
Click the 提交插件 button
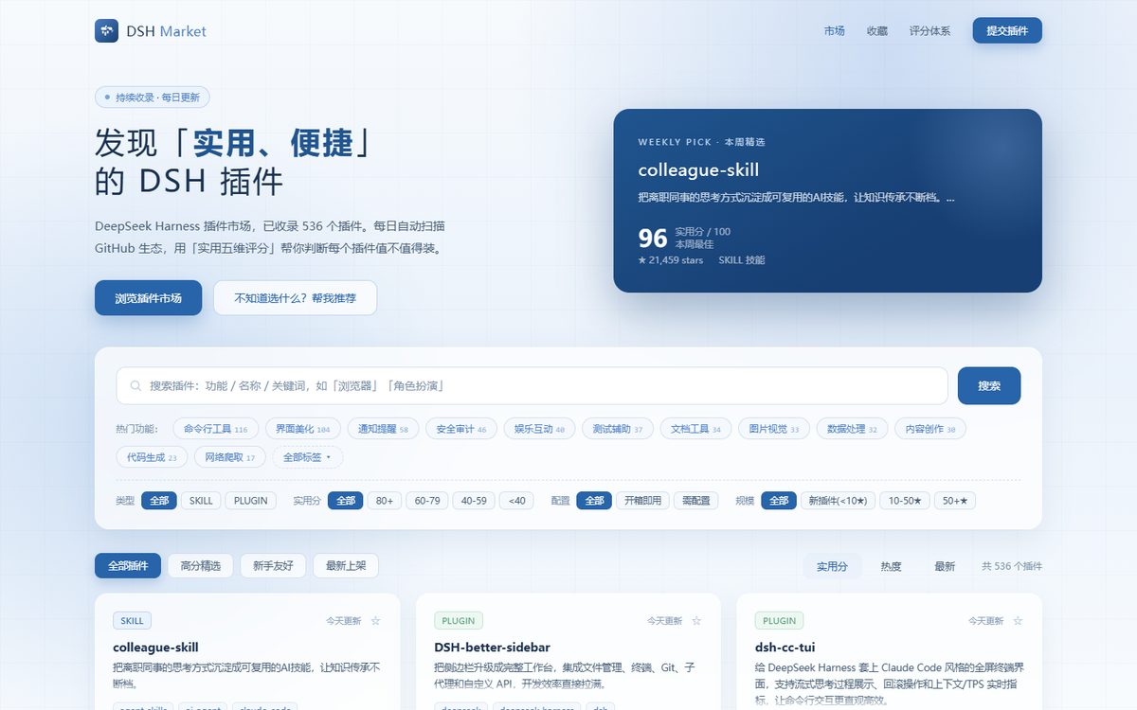(1007, 30)
